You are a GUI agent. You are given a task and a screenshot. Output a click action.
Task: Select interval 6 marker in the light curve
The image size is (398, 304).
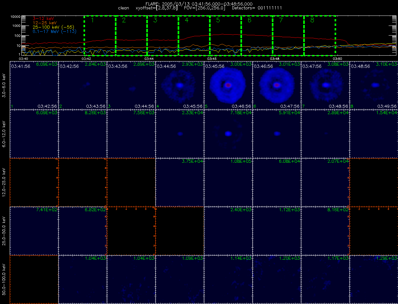[249, 20]
